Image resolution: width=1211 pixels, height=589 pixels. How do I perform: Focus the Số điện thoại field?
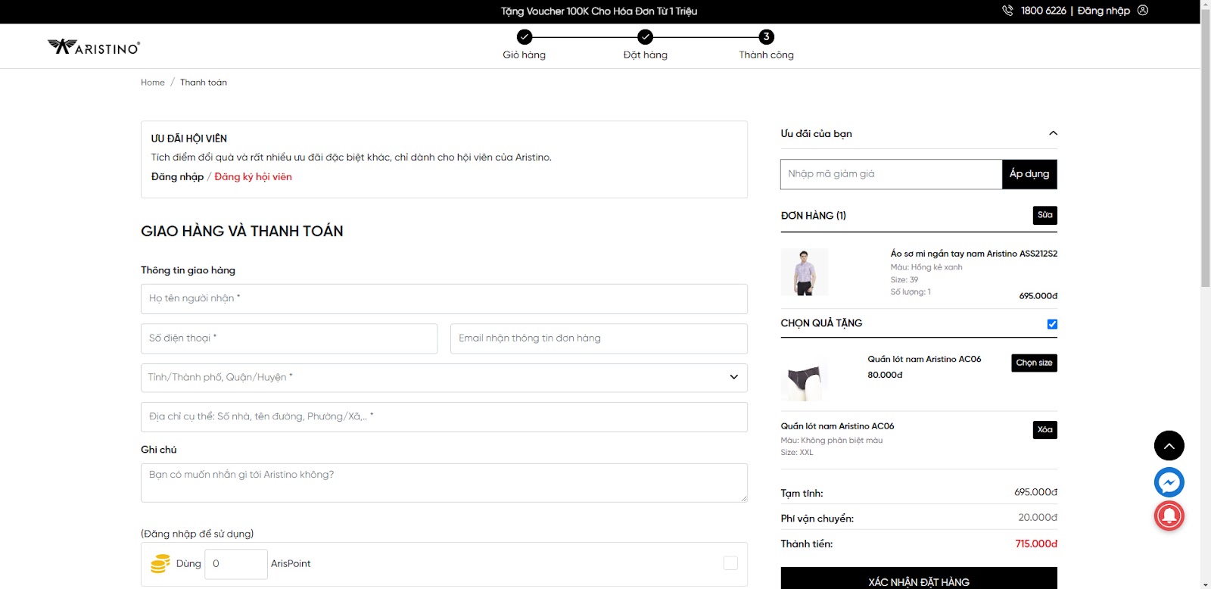[x=289, y=338]
